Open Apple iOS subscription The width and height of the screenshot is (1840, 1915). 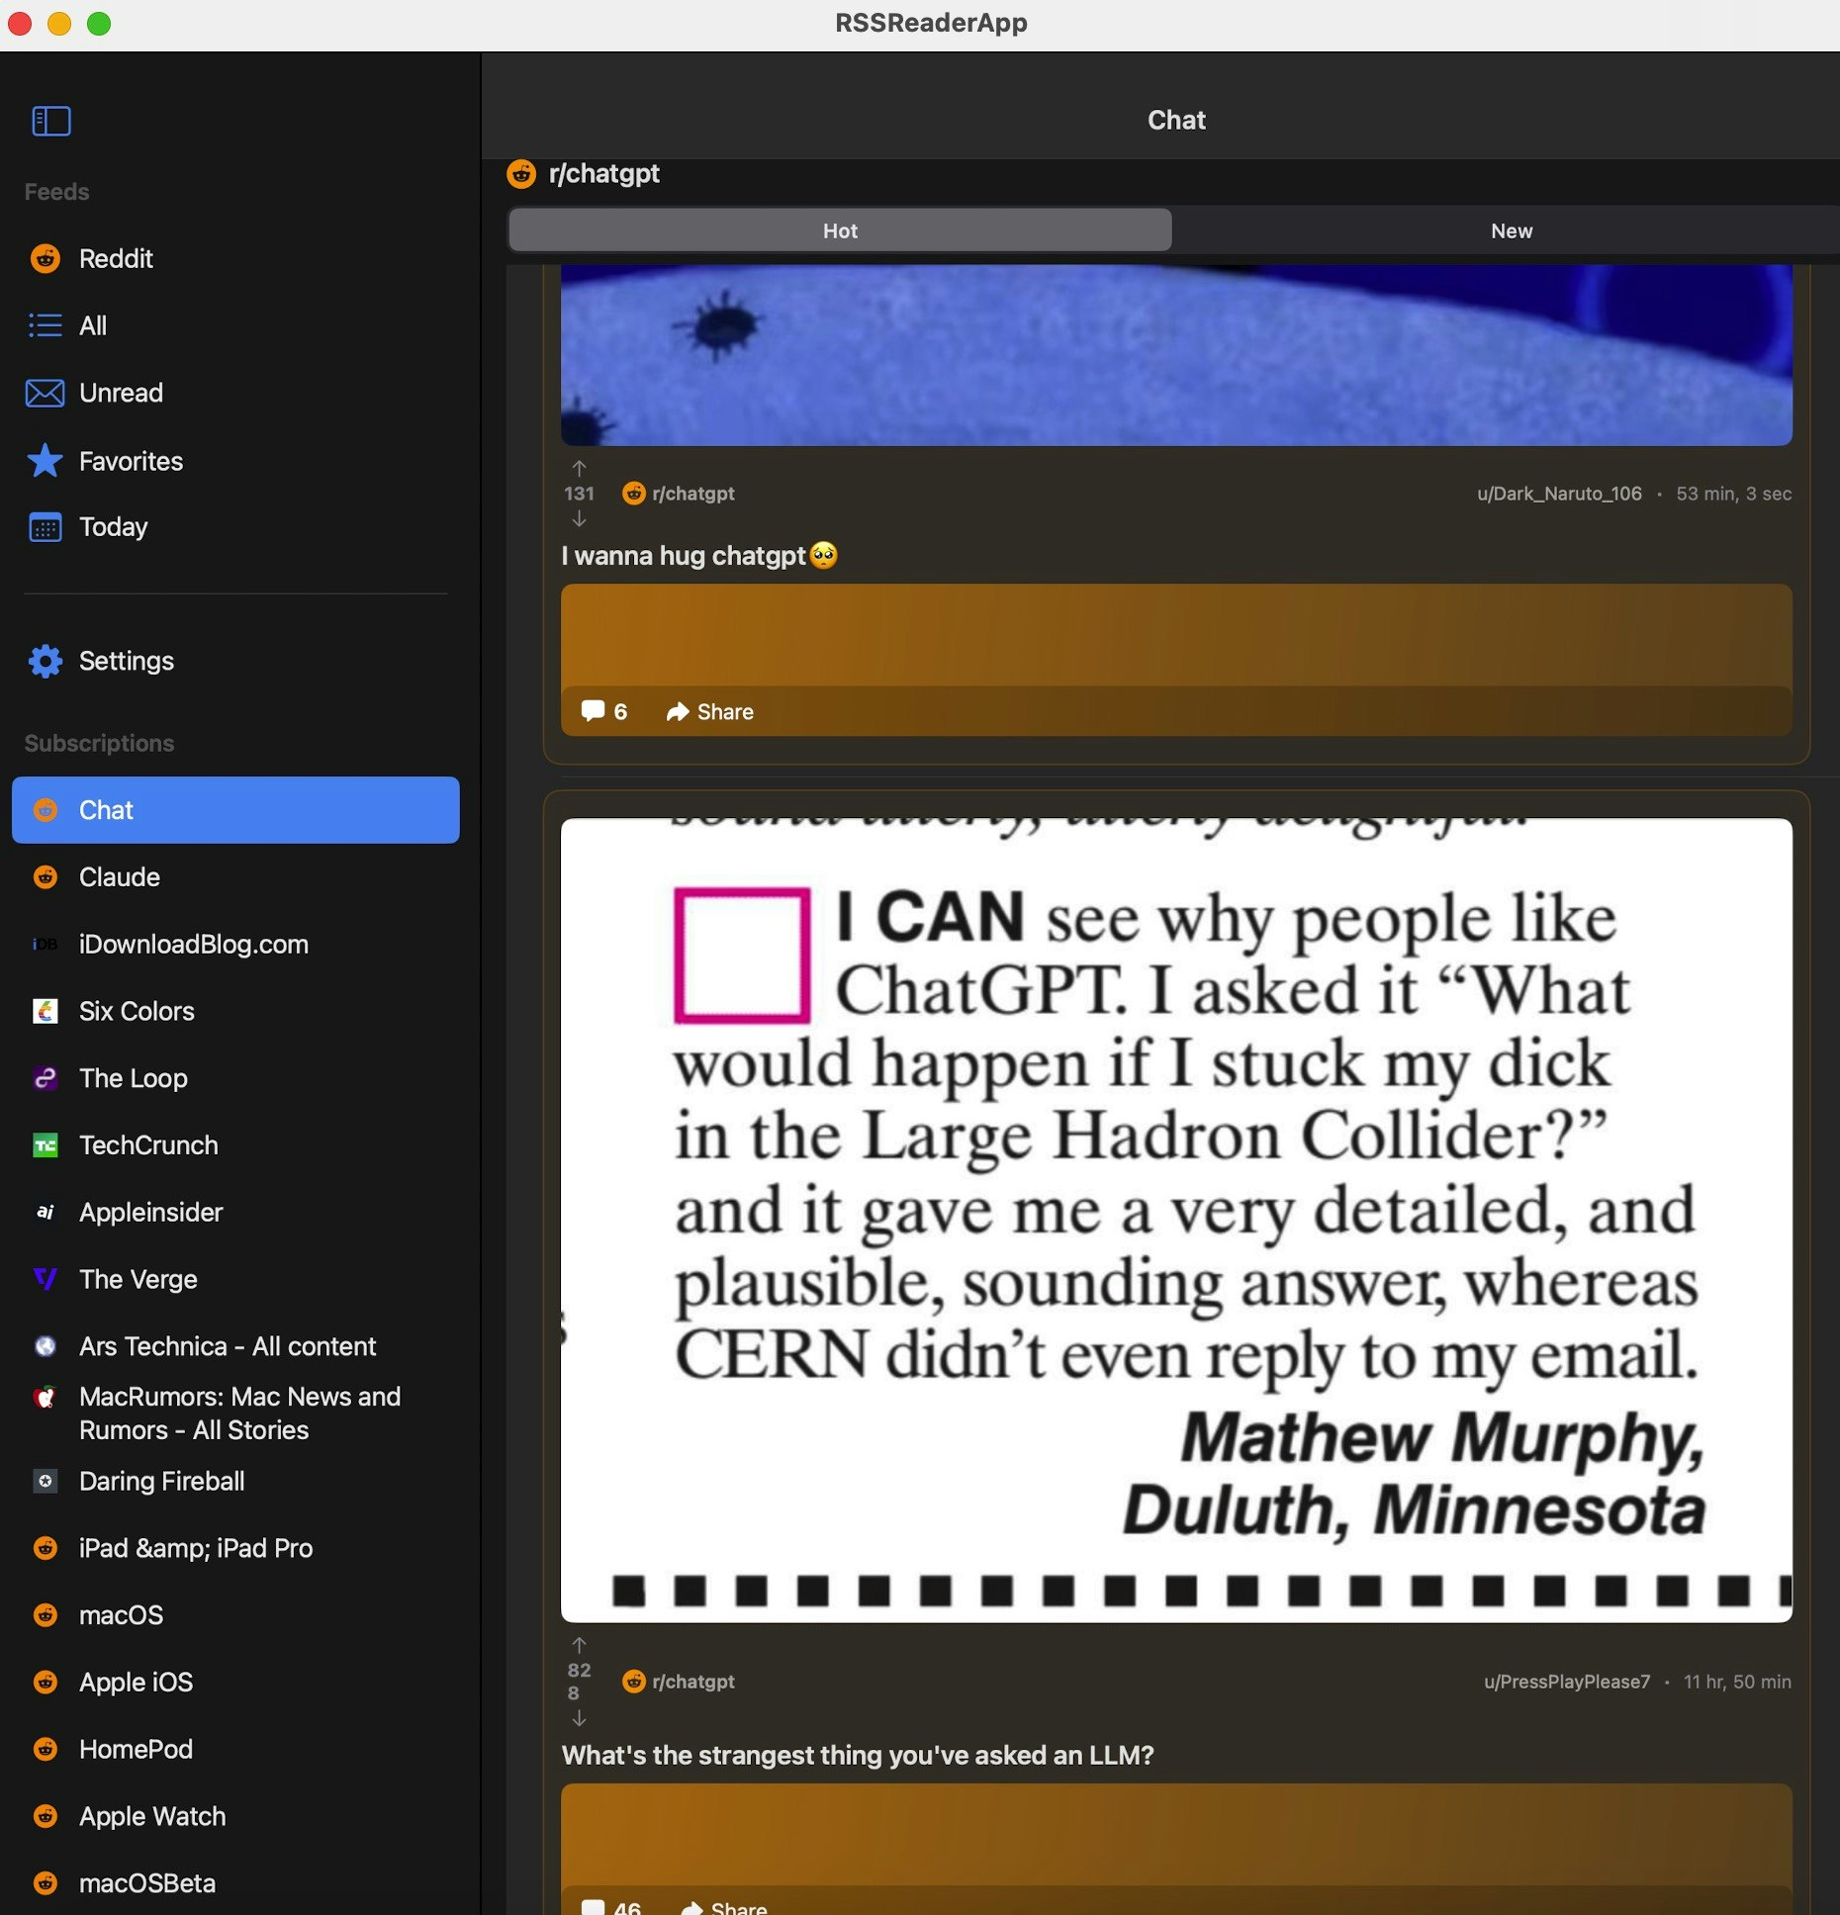click(x=235, y=1682)
